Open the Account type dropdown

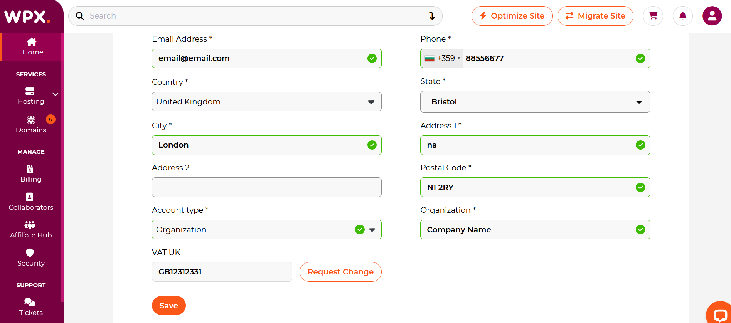pyautogui.click(x=266, y=230)
